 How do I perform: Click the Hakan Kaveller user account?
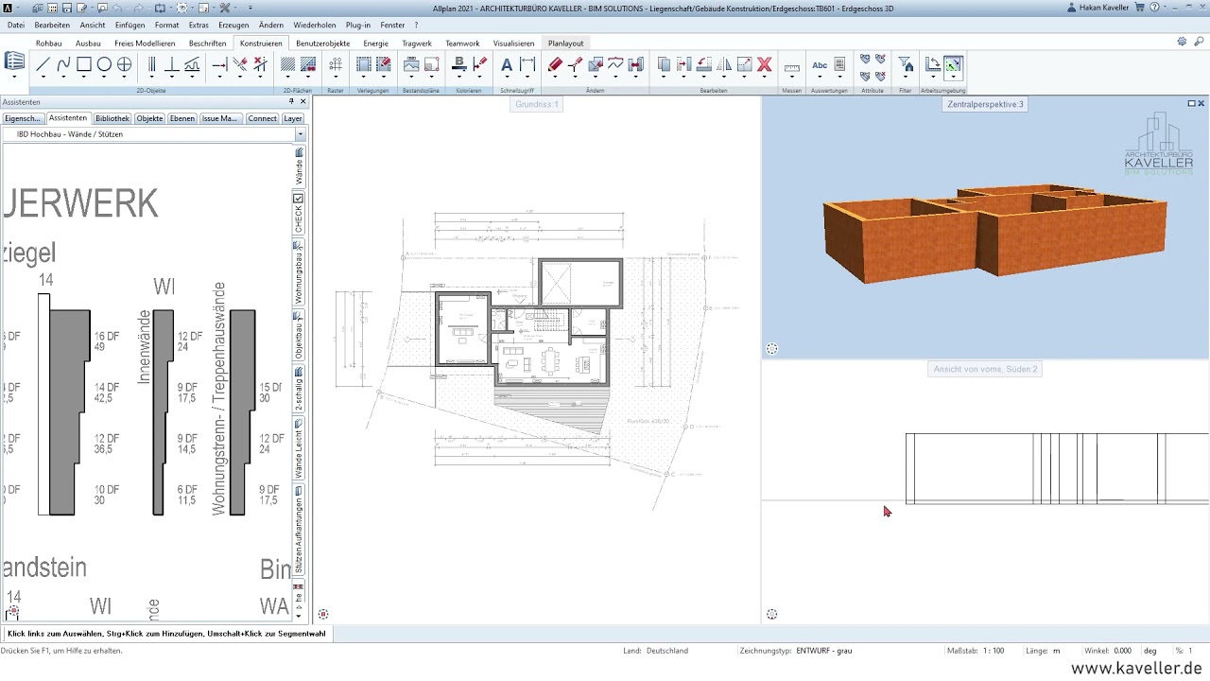pos(1097,8)
